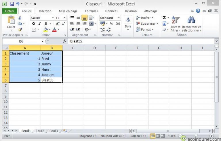Open the Calibri font name dropdown

(53, 18)
